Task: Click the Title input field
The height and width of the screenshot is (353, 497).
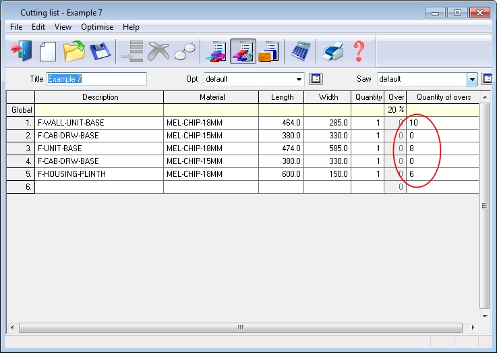Action: [96, 79]
